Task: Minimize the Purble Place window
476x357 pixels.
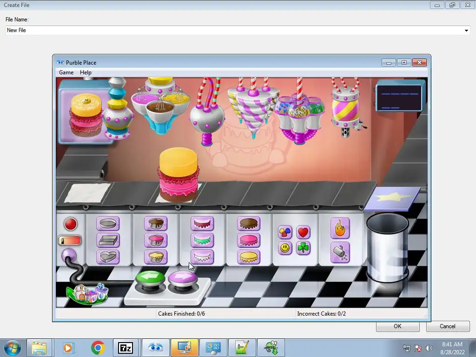Action: click(389, 63)
